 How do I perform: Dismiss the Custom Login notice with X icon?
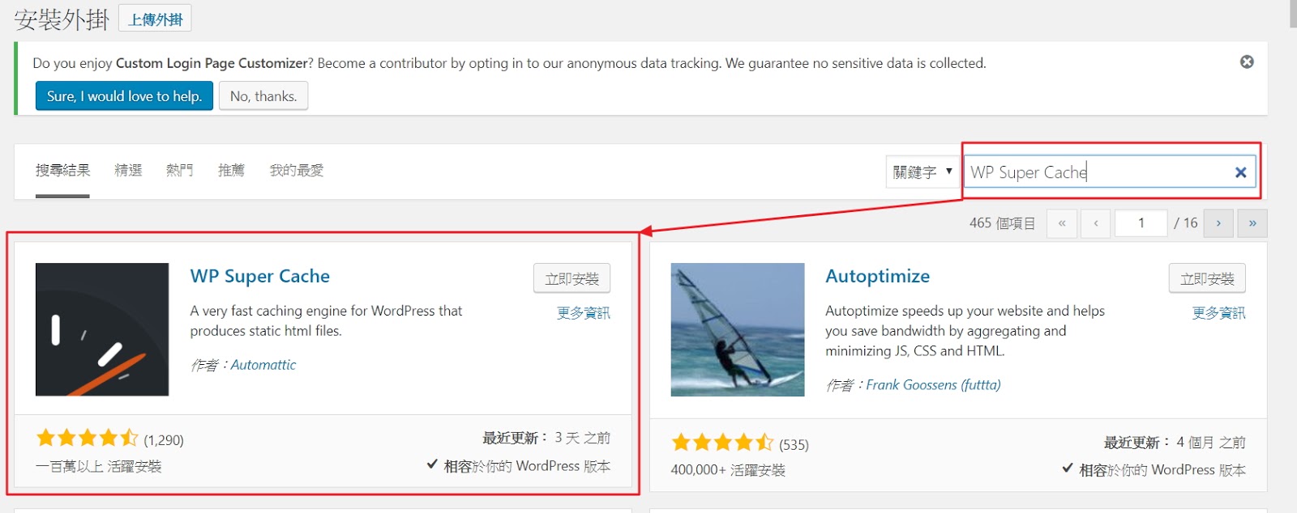(x=1247, y=61)
